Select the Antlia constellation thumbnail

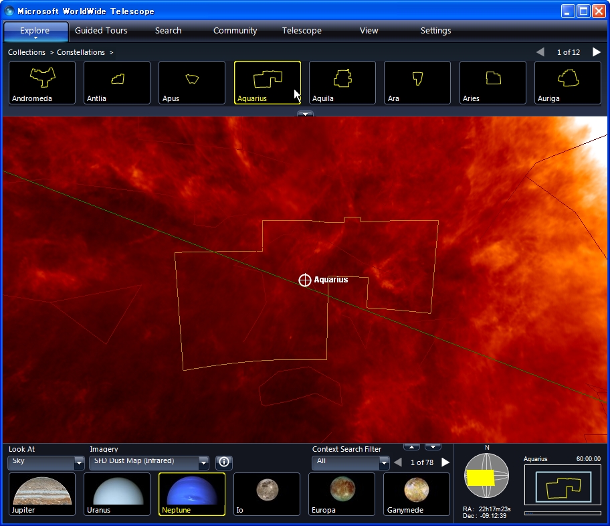point(117,82)
